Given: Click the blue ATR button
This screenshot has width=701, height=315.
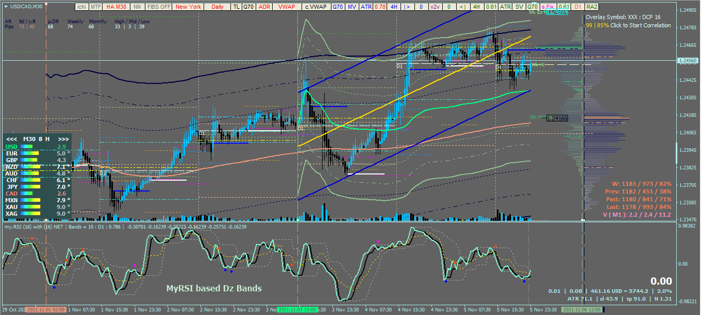Looking at the screenshot, I should click(x=366, y=7).
